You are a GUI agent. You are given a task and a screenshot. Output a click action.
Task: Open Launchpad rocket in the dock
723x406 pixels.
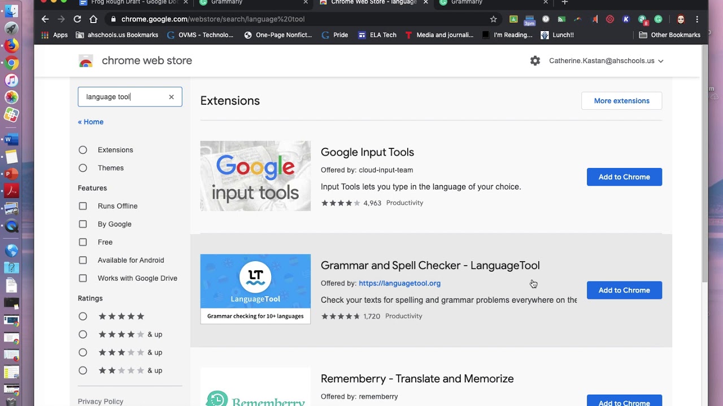pos(11,28)
